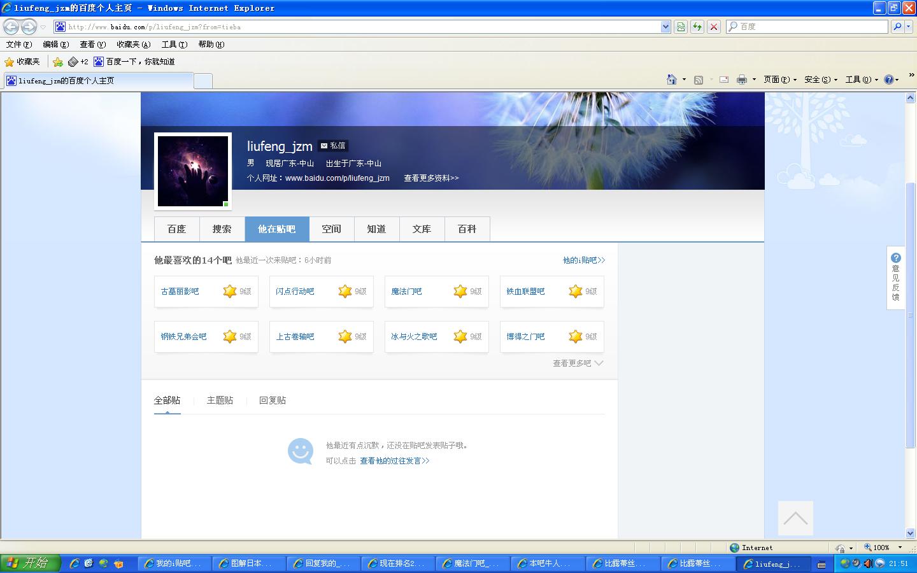Screen dimensions: 917x573
Task: Switch to the 主题贴 tab
Action: click(220, 400)
